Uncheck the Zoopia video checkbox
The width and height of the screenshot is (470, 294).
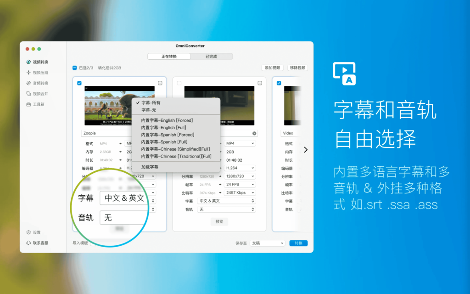pyautogui.click(x=79, y=83)
